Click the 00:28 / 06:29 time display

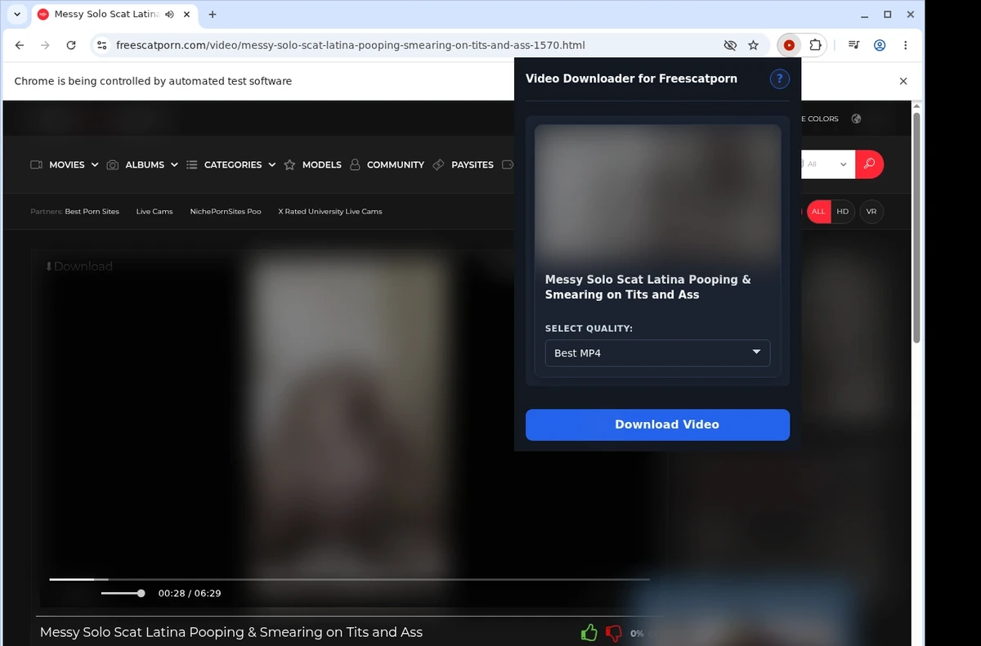(x=190, y=594)
